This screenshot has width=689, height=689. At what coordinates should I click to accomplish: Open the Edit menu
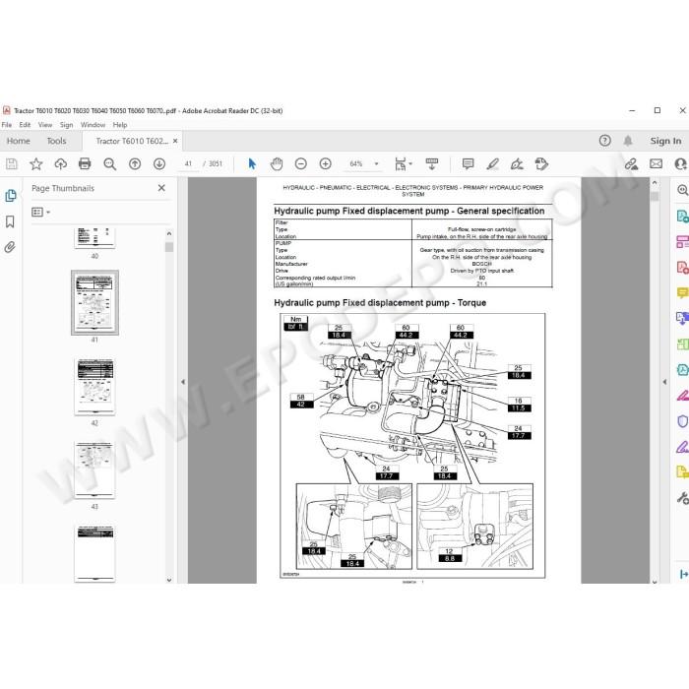tap(25, 125)
